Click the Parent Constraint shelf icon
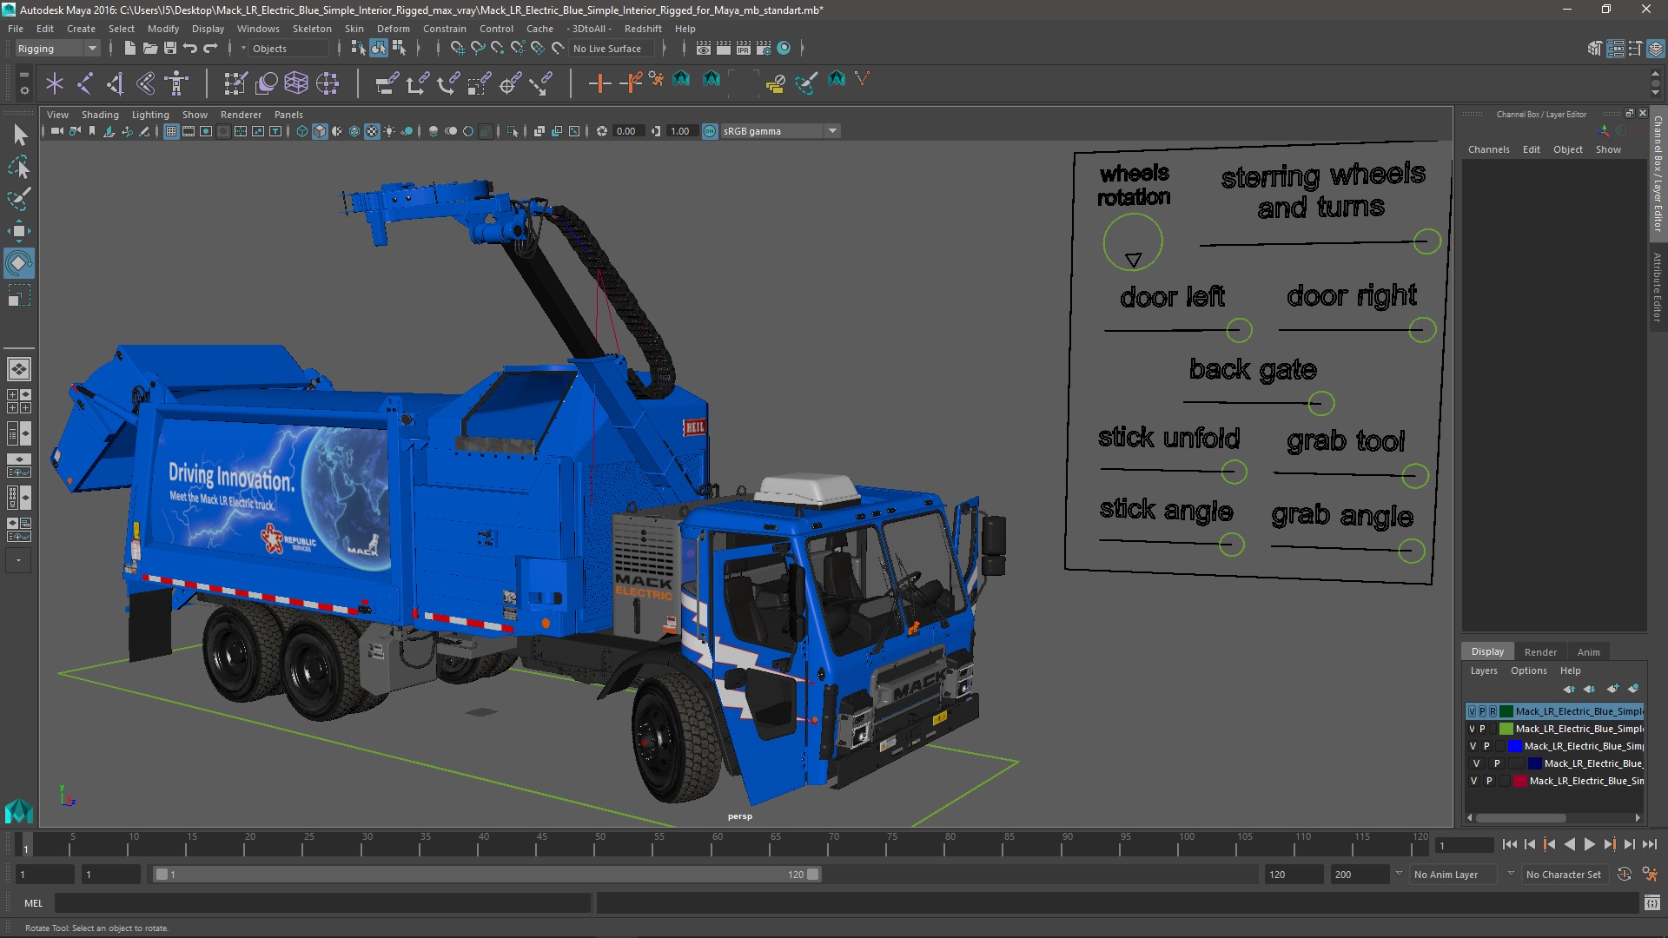This screenshot has height=938, width=1668. pyautogui.click(x=387, y=83)
